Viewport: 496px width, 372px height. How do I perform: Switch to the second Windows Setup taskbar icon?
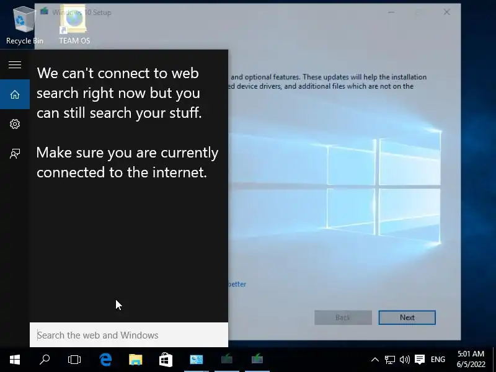click(x=257, y=360)
